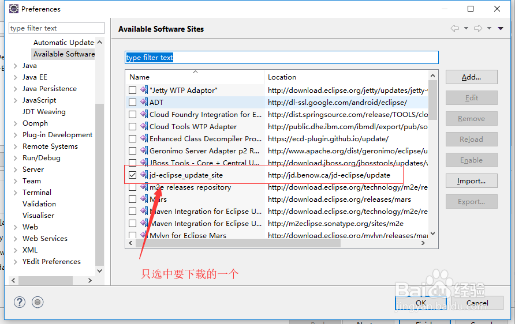
Task: Click the Import... button
Action: (471, 180)
